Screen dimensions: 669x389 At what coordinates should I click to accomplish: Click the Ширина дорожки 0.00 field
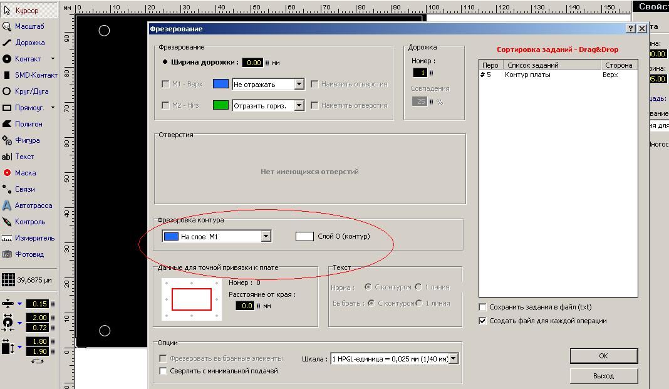[253, 63]
